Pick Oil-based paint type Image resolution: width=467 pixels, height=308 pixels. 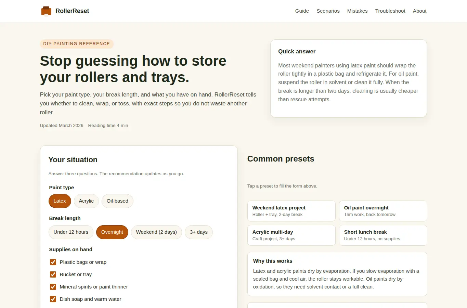[x=117, y=201]
